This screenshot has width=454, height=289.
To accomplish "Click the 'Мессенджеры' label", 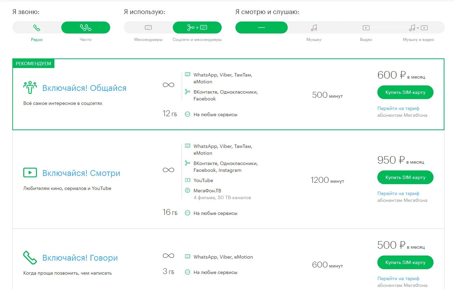I will click(148, 40).
